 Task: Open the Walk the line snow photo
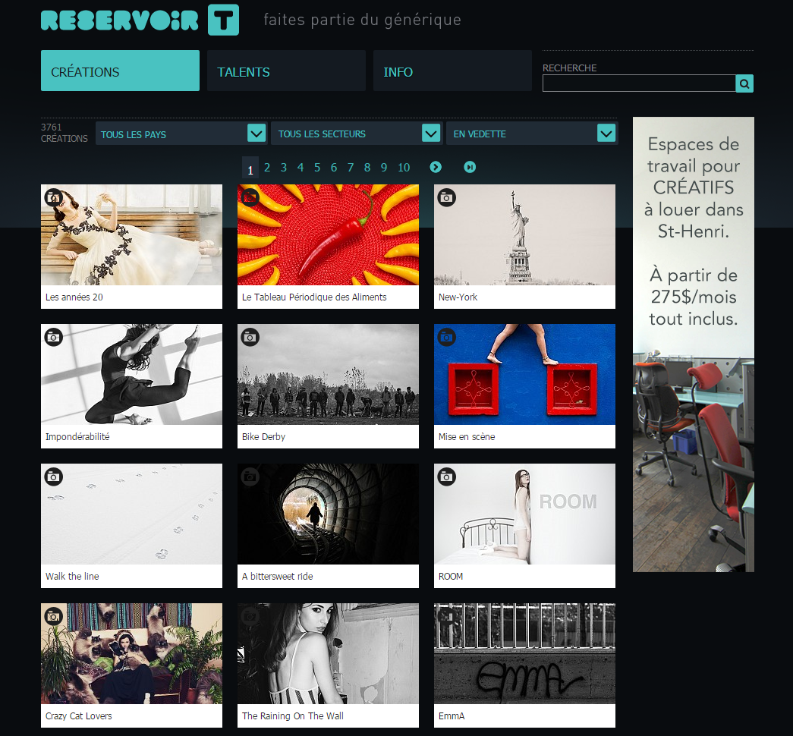131,514
